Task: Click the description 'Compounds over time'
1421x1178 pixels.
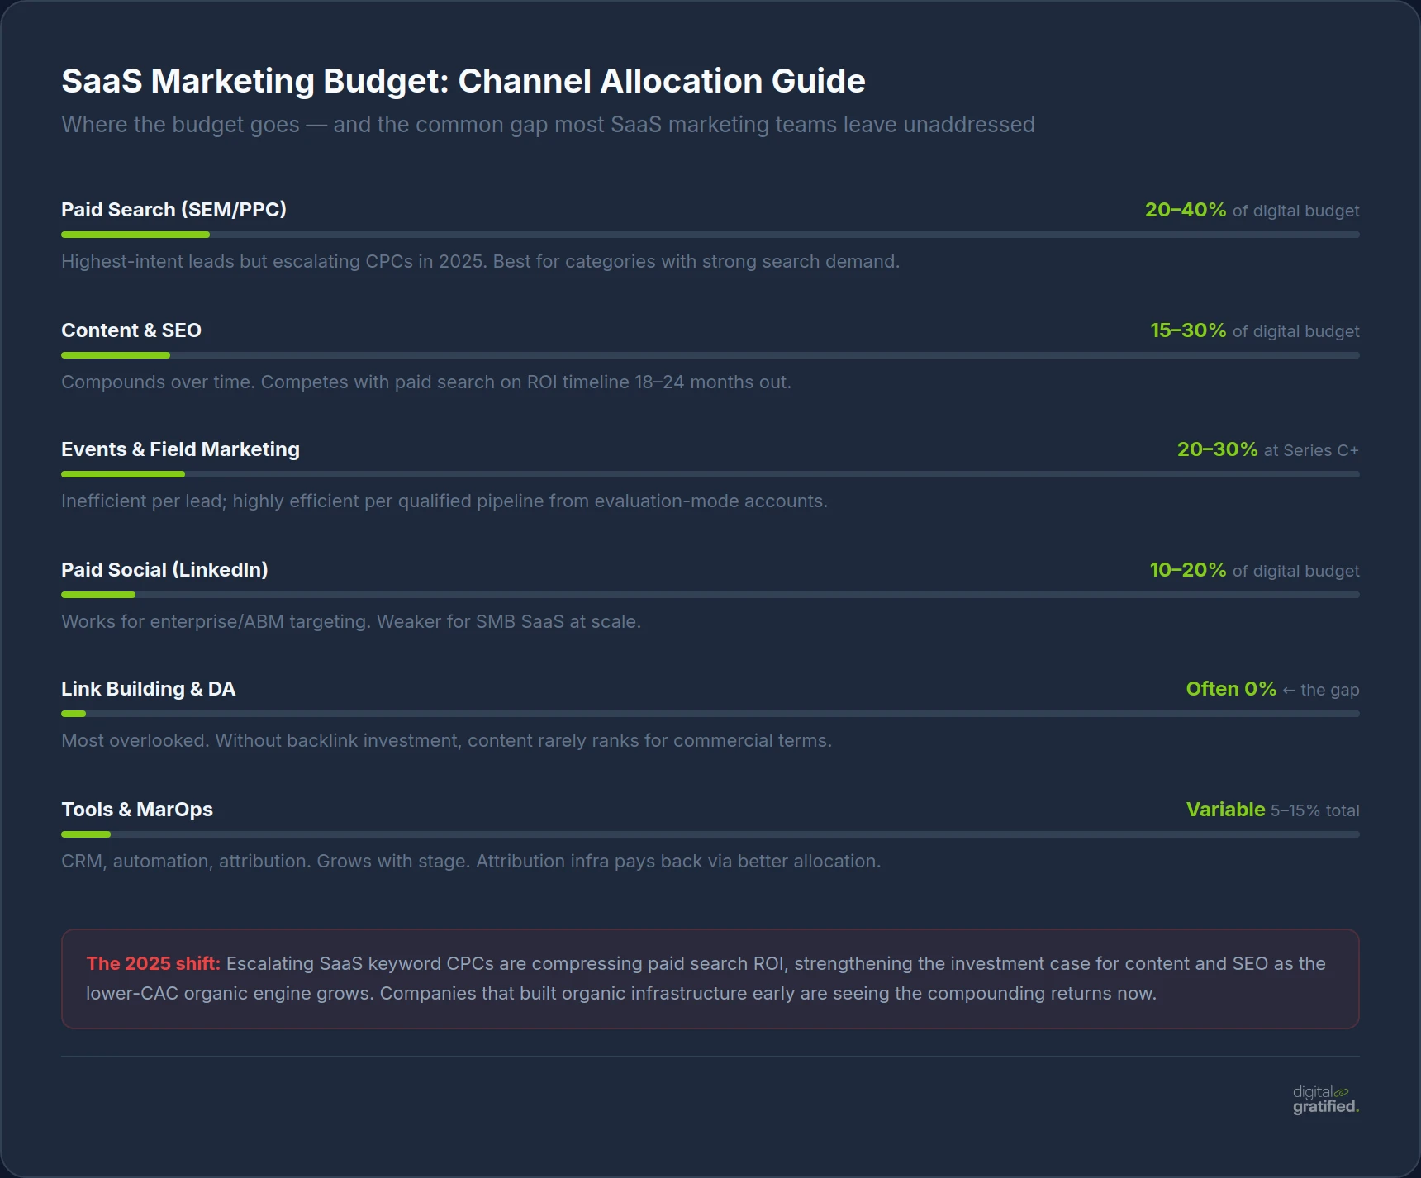Action: click(x=426, y=382)
